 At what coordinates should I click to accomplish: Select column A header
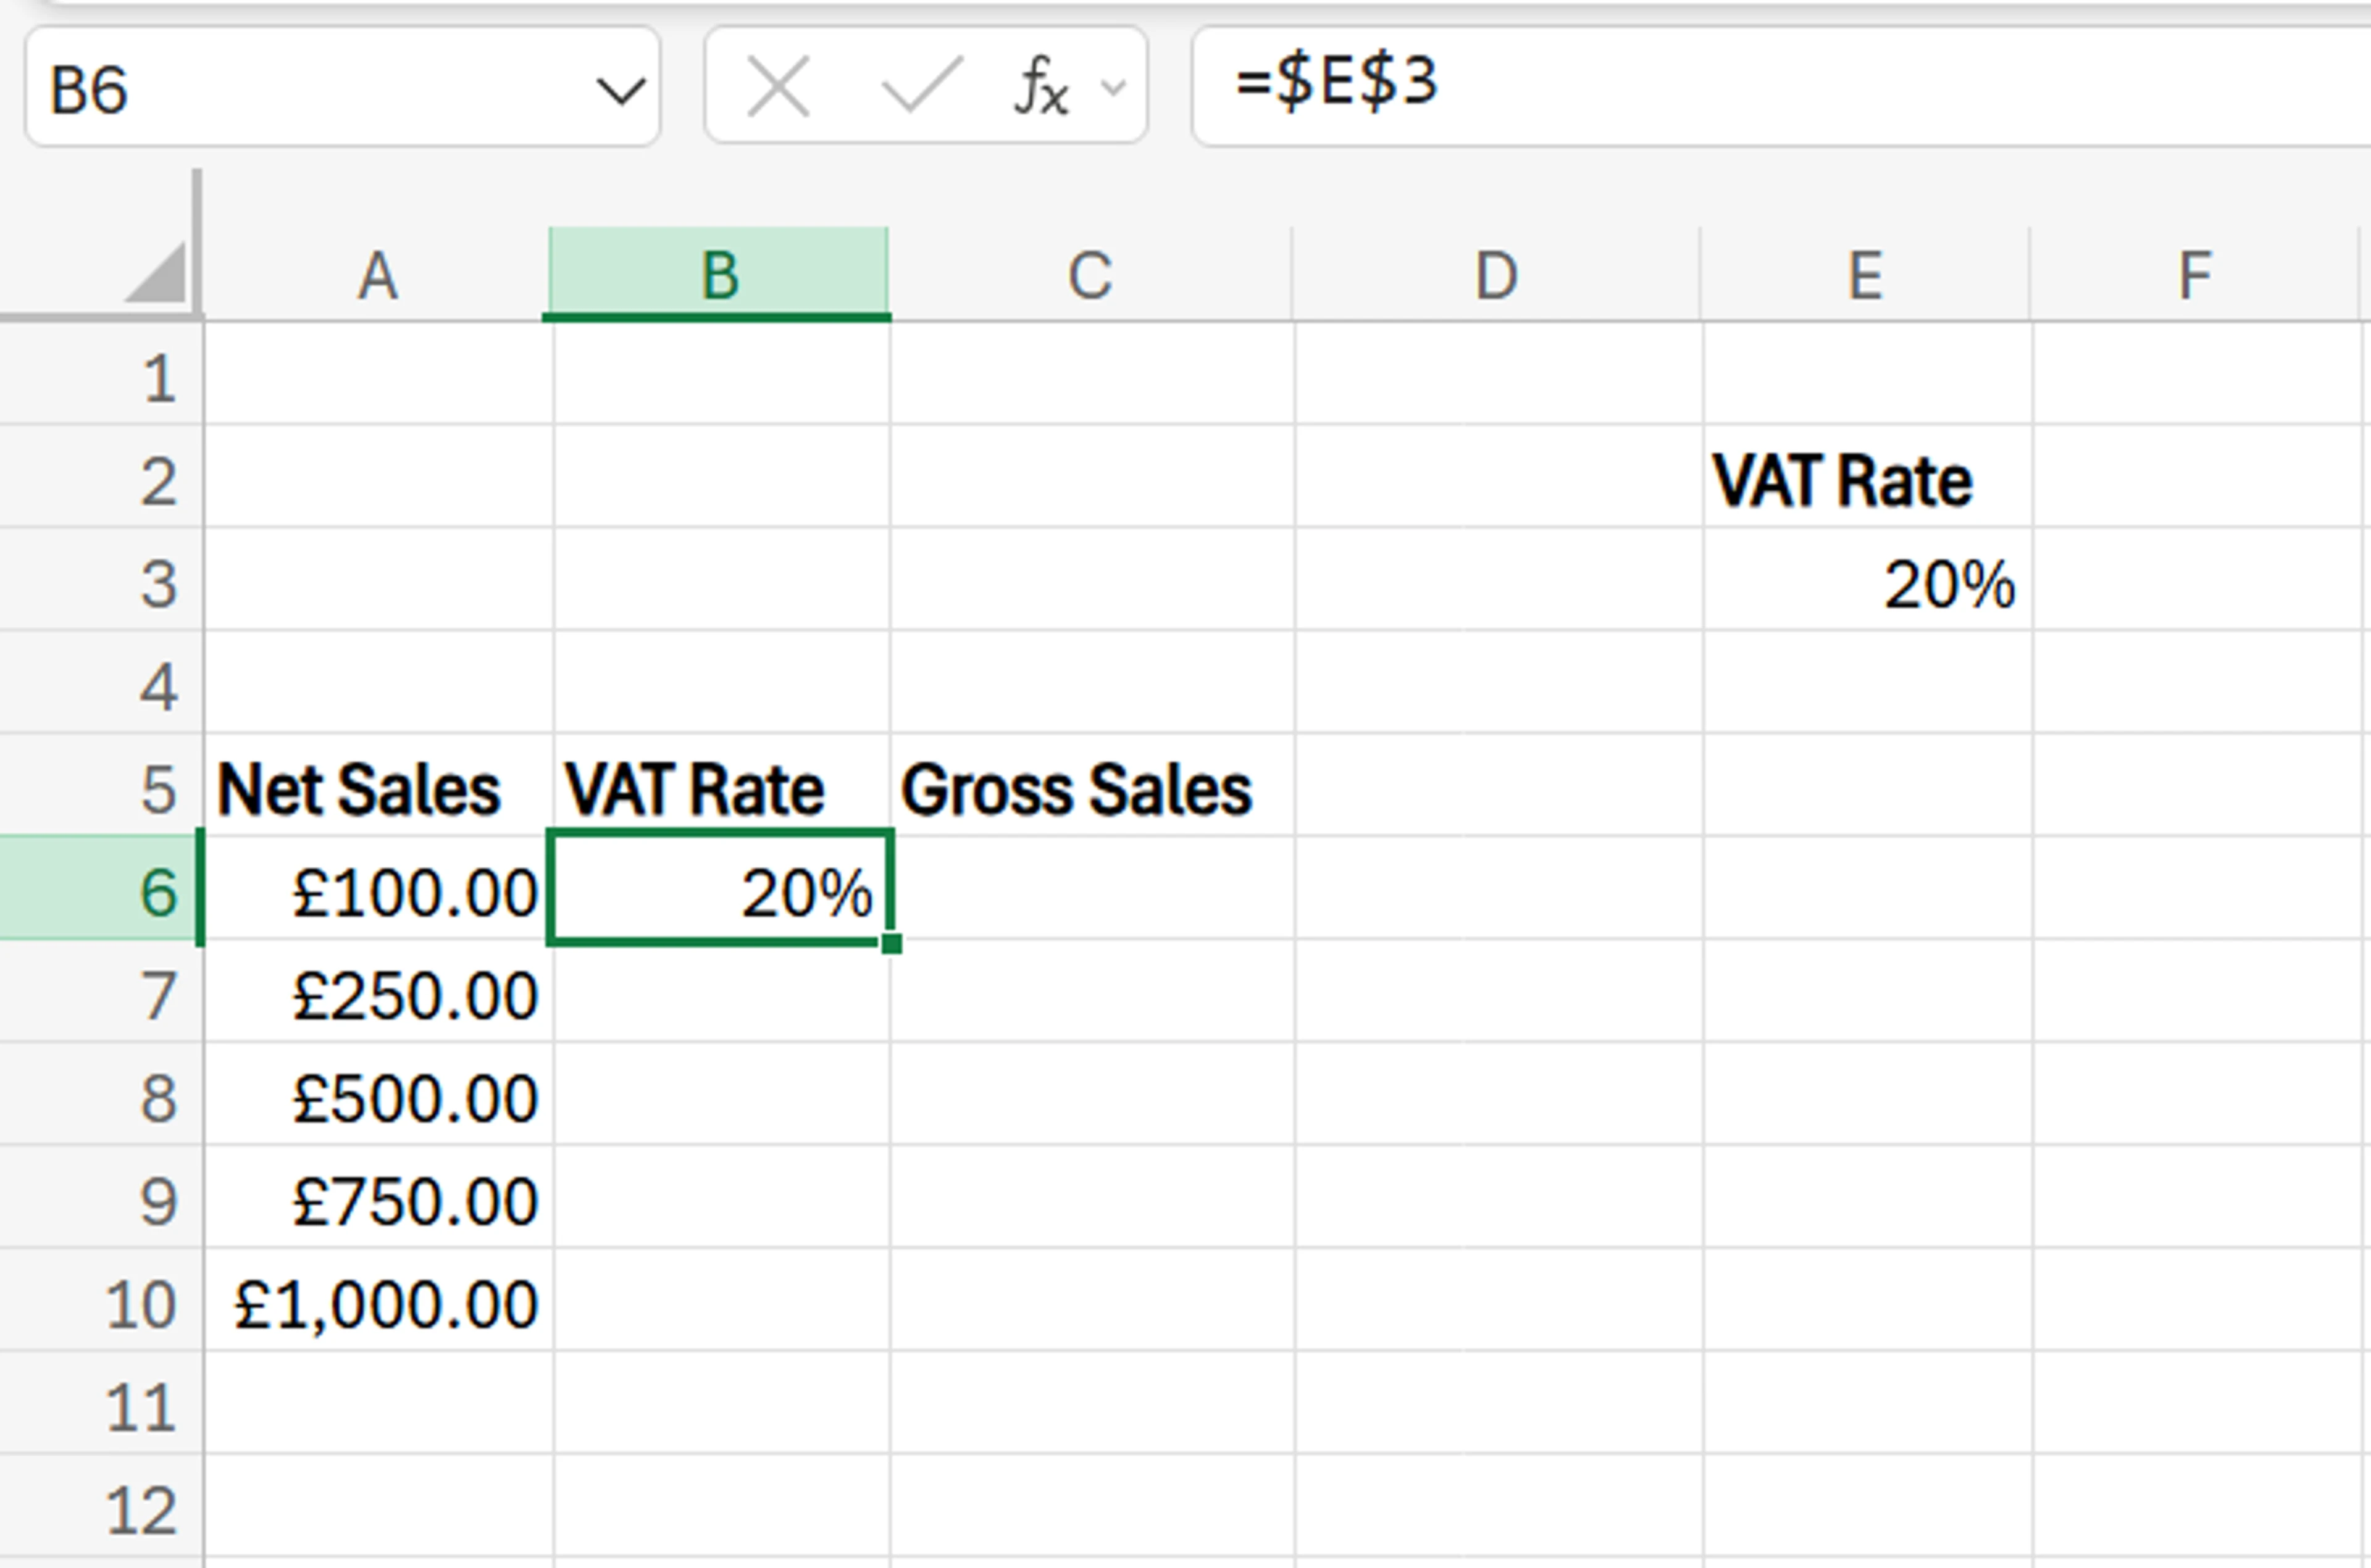[378, 275]
